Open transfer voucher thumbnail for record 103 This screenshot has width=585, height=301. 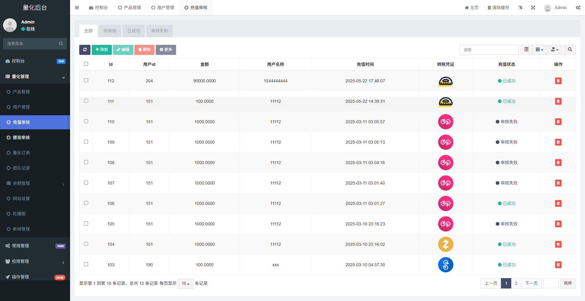pos(445,265)
